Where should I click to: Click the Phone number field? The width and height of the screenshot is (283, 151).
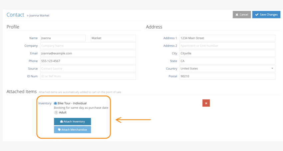click(88, 61)
